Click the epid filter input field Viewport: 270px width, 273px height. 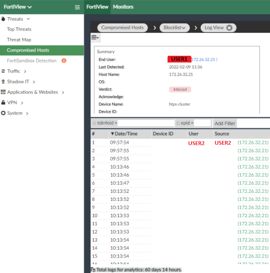click(202, 123)
